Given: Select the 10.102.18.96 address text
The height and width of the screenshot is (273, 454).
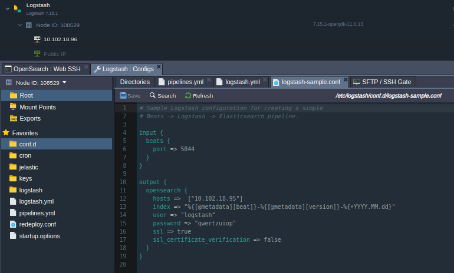Looking at the screenshot, I should pyautogui.click(x=61, y=39).
